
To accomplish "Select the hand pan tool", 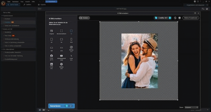I will pyautogui.click(x=207, y=9).
